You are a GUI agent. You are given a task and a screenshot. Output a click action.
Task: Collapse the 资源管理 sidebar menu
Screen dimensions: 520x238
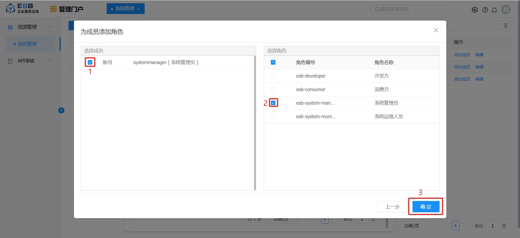point(49,27)
